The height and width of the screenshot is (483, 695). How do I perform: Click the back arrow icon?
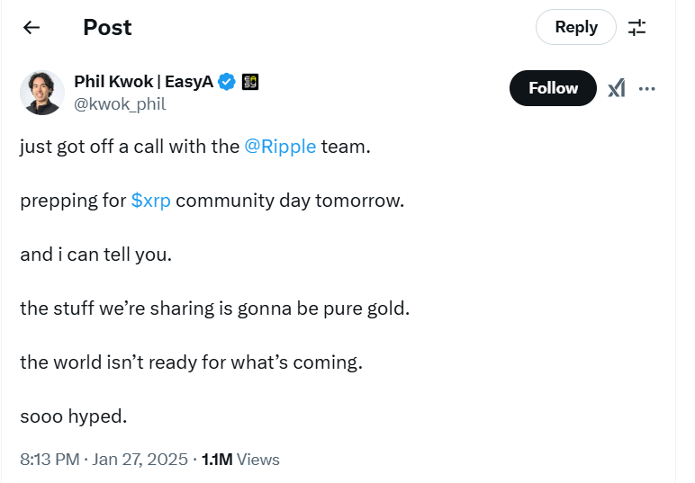click(x=32, y=28)
